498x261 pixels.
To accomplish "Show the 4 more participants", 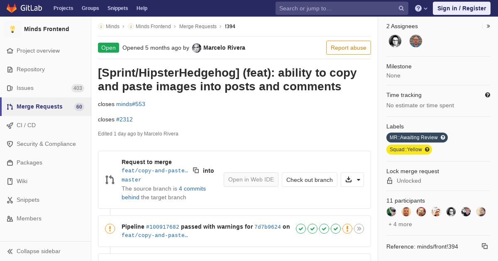I will 400,224.
